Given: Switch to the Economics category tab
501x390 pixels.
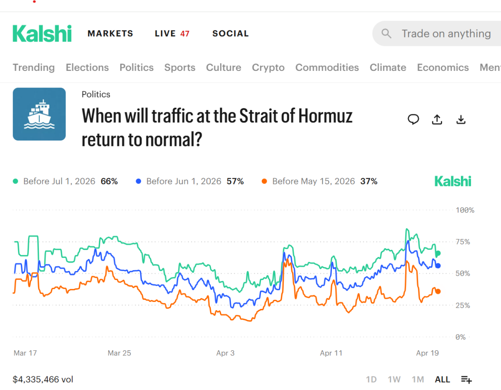Looking at the screenshot, I should click(x=443, y=68).
